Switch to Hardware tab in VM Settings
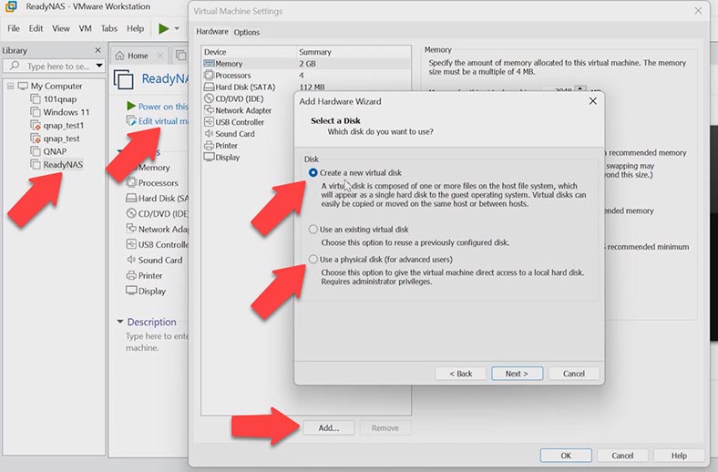 (212, 32)
